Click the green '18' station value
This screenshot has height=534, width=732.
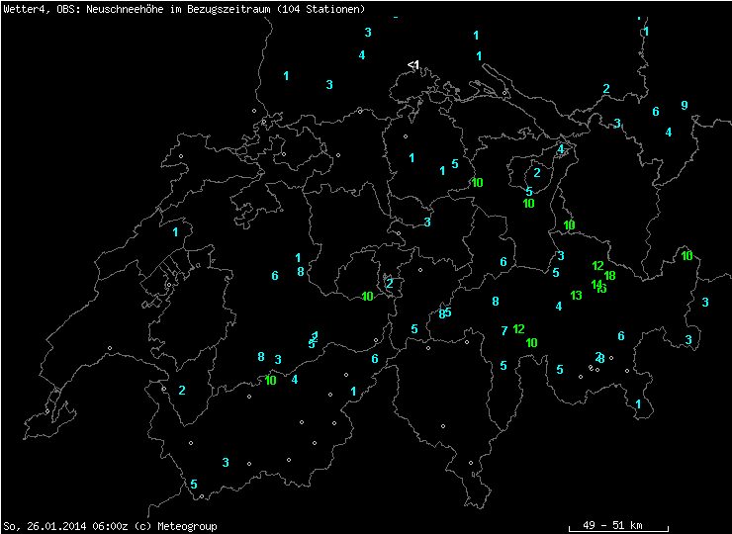pyautogui.click(x=609, y=275)
